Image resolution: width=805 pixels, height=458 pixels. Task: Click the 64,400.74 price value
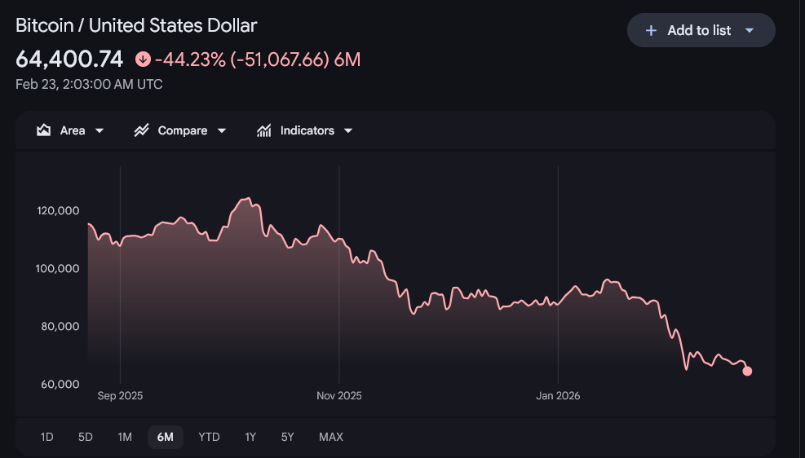pyautogui.click(x=69, y=59)
